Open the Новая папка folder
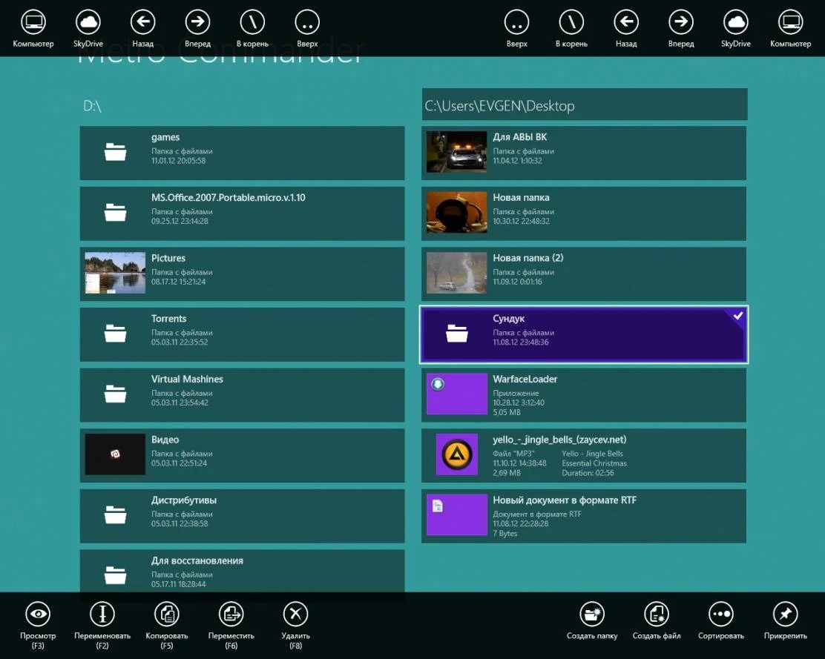825x659 pixels. pyautogui.click(x=584, y=213)
